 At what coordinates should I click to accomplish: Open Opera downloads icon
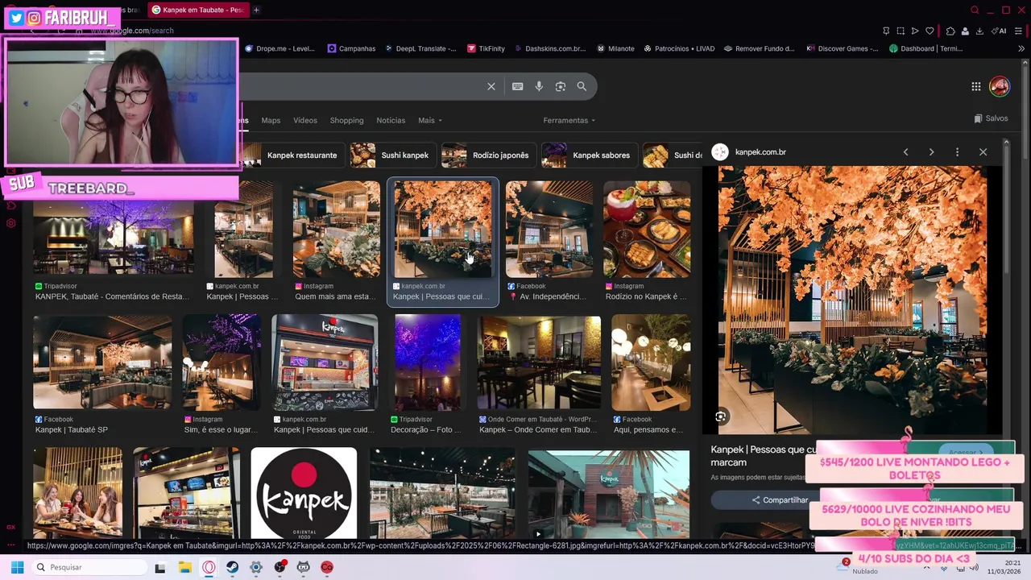tap(979, 31)
